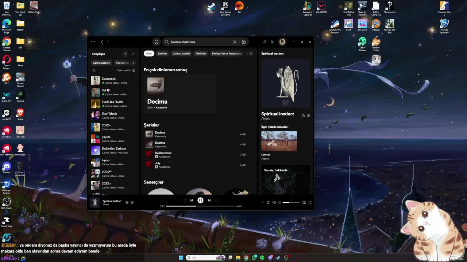Screen dimensions: 467x262
Task: Open the Sanatçı hakkında artist card
Action: [286, 180]
